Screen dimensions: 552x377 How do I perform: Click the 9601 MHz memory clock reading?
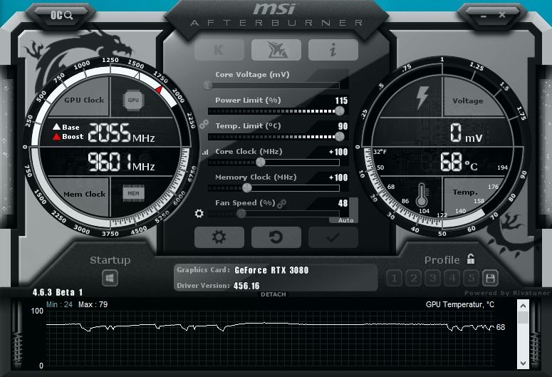[121, 162]
